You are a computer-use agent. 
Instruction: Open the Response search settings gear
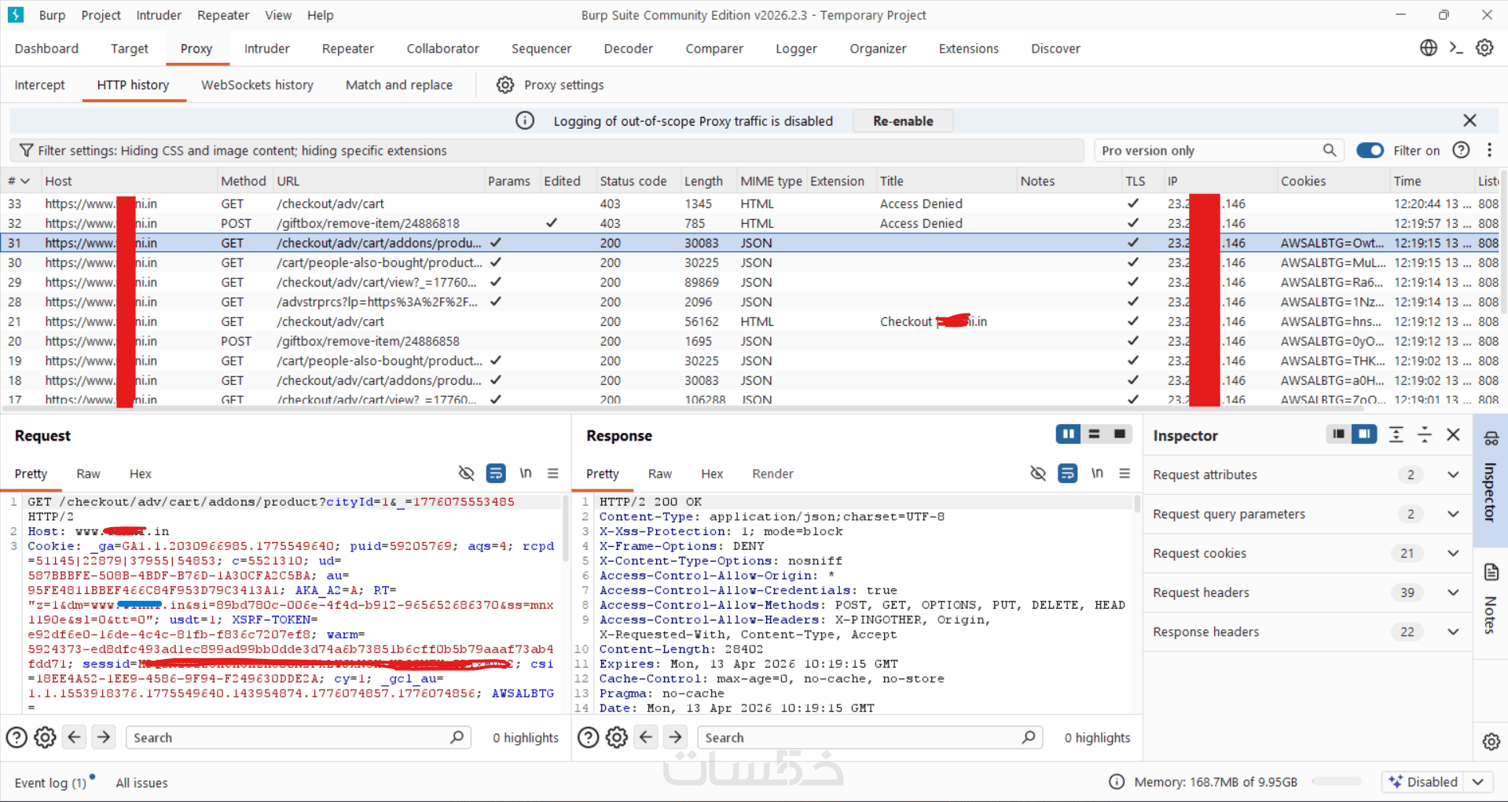coord(617,738)
